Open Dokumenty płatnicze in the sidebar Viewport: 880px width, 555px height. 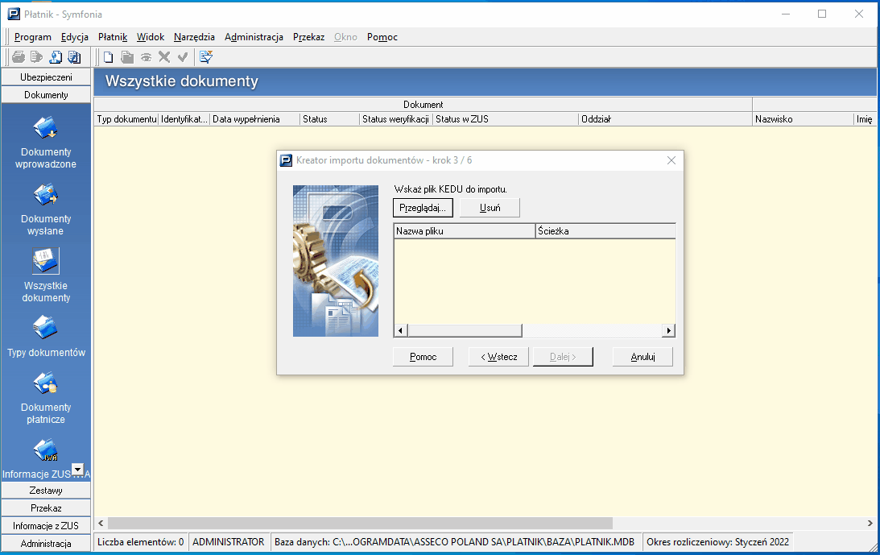click(x=45, y=398)
